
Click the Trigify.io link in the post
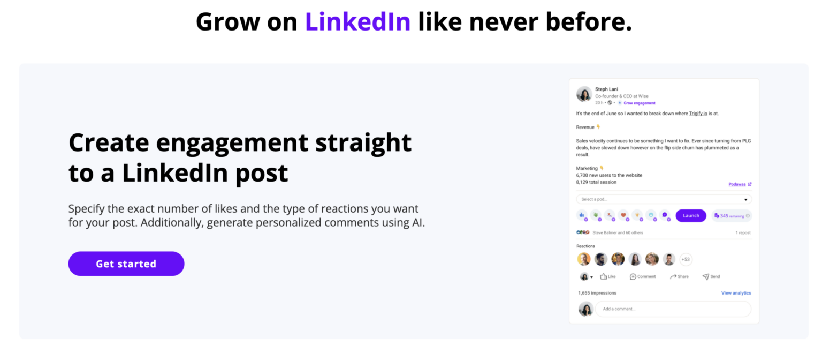tap(698, 114)
